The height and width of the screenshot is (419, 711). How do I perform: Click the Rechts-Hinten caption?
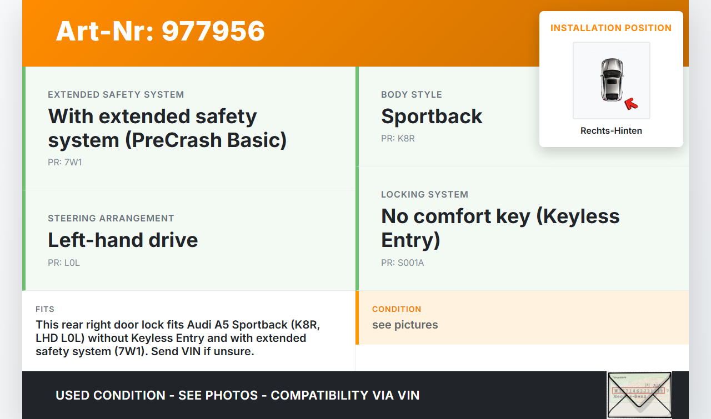[x=611, y=131]
